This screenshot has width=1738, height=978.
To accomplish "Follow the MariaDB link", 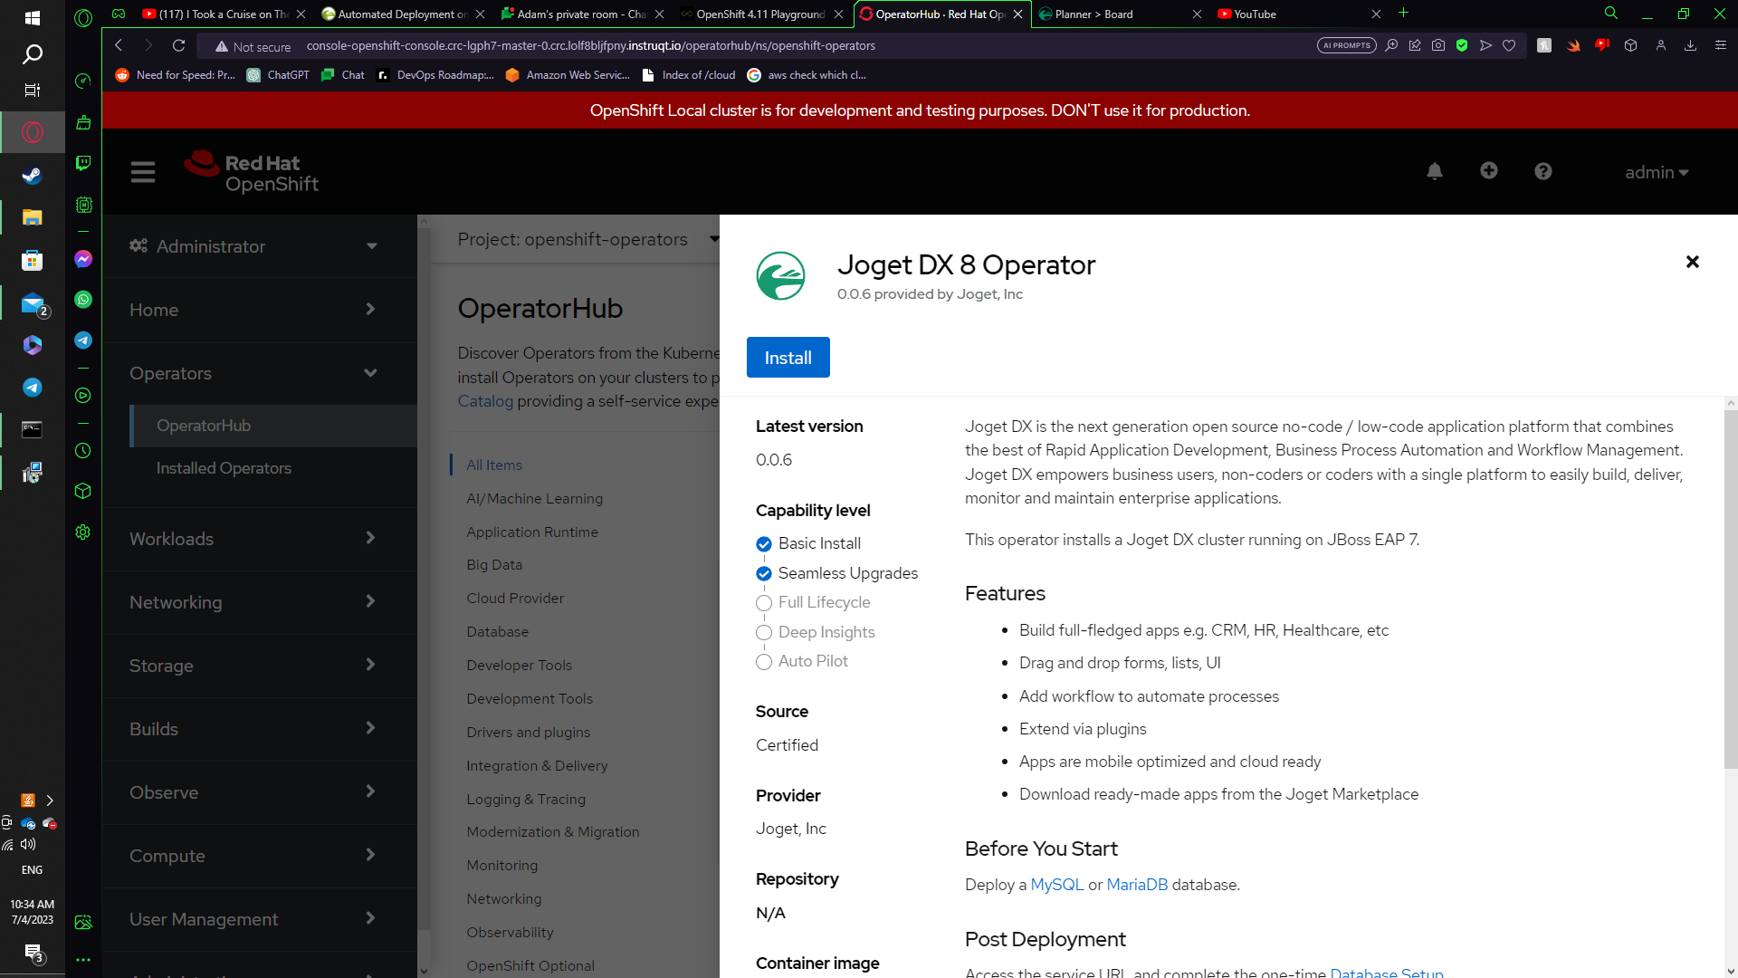I will point(1137,885).
